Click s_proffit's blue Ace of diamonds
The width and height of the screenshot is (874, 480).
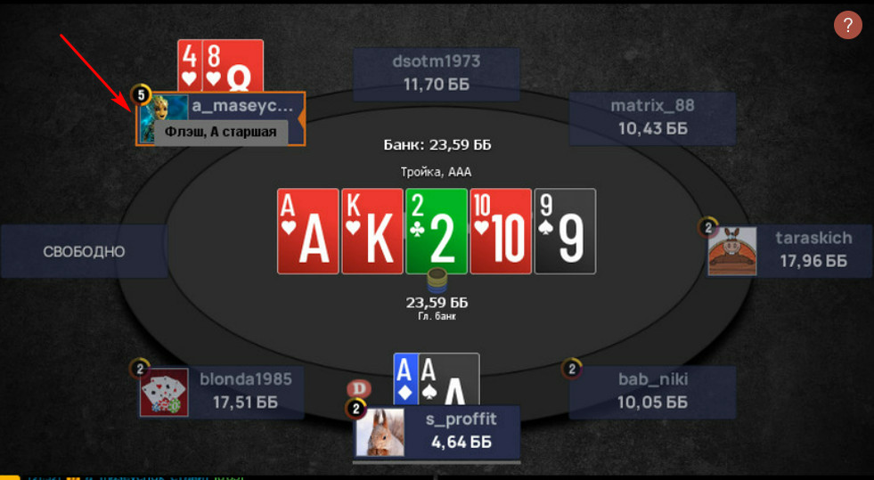point(405,378)
